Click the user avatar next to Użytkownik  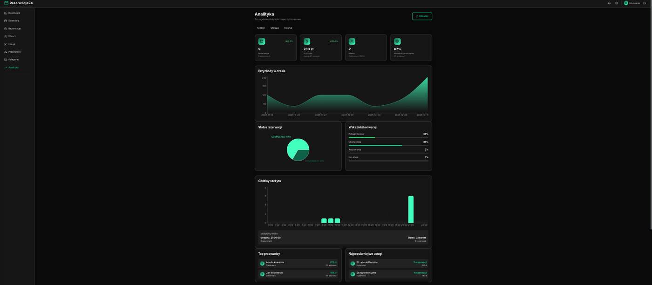[626, 3]
